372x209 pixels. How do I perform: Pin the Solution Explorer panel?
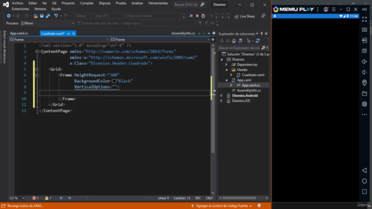(x=262, y=34)
